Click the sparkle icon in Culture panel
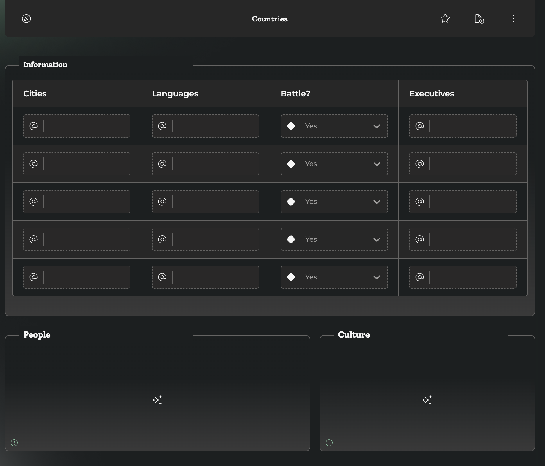This screenshot has width=545, height=466. click(x=427, y=400)
